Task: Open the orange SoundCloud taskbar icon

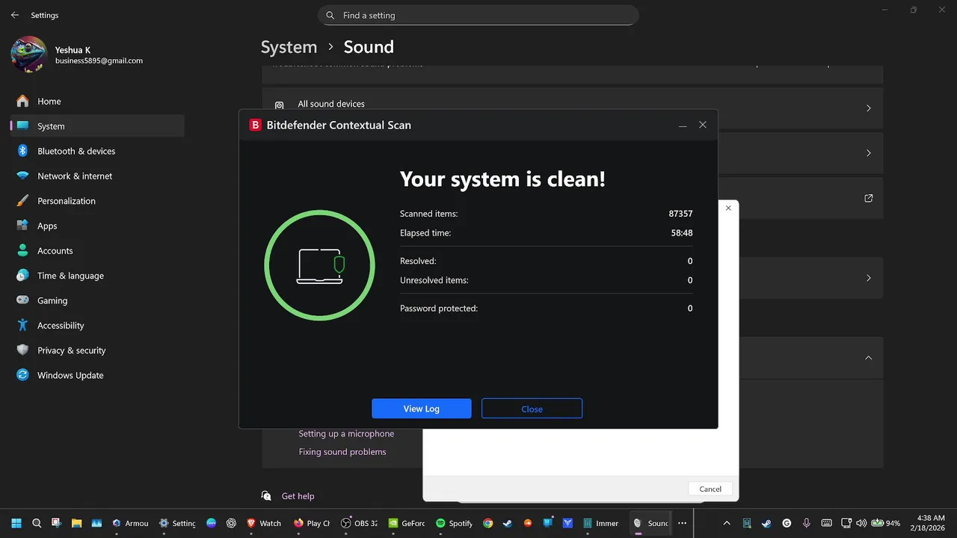Action: point(528,523)
